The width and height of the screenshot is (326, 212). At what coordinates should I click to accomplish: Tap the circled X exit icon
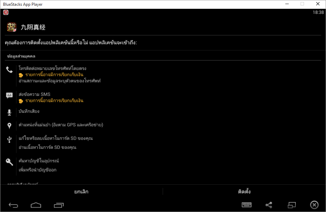314,205
